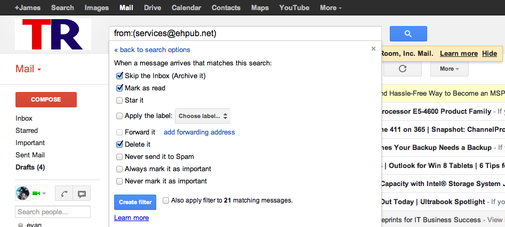Check Never mark it as important
The height and width of the screenshot is (227, 505).
click(x=119, y=181)
